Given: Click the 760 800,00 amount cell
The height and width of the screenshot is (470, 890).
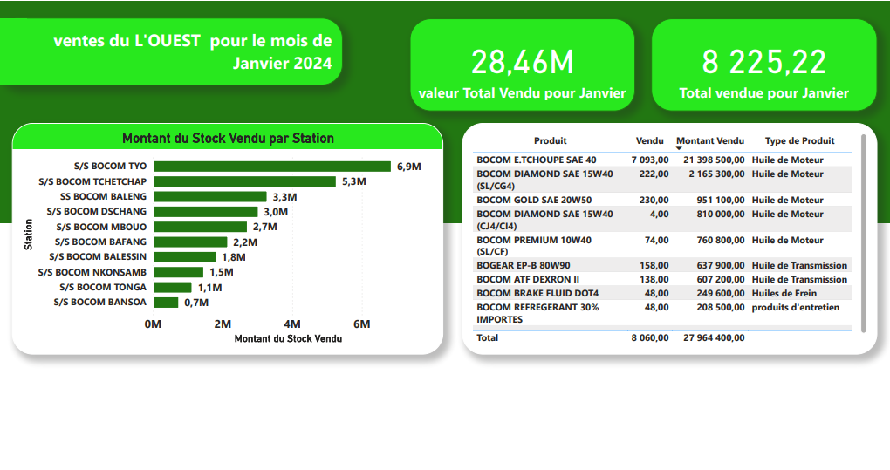Looking at the screenshot, I should pos(720,240).
